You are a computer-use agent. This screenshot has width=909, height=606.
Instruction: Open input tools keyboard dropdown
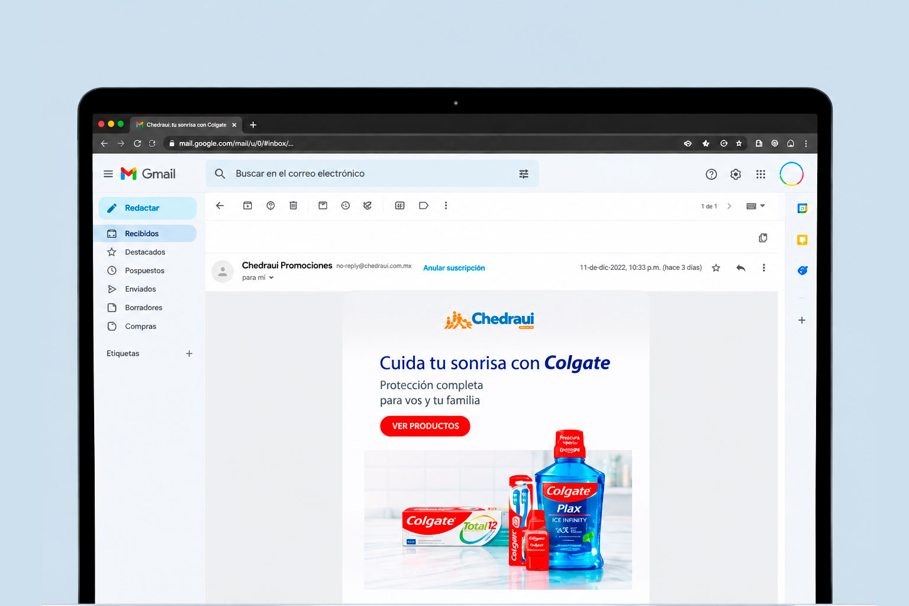756,206
